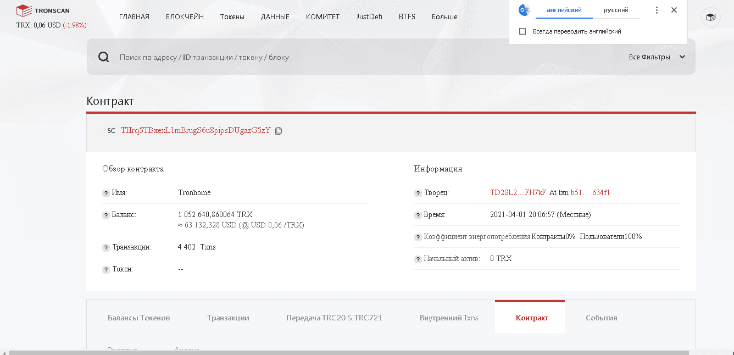Open the БЛОКЧЕЙН navigation menu

coord(185,16)
